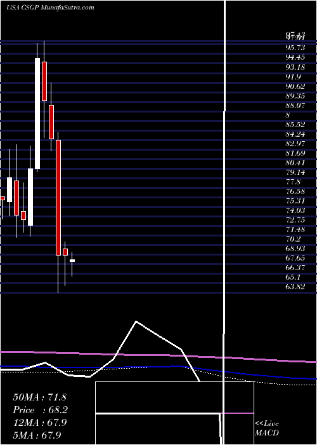Click the tallest white candlestick body
Screen dimensions: 317x445
pos(37,114)
